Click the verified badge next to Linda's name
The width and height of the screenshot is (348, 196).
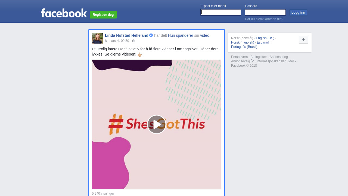tap(151, 35)
